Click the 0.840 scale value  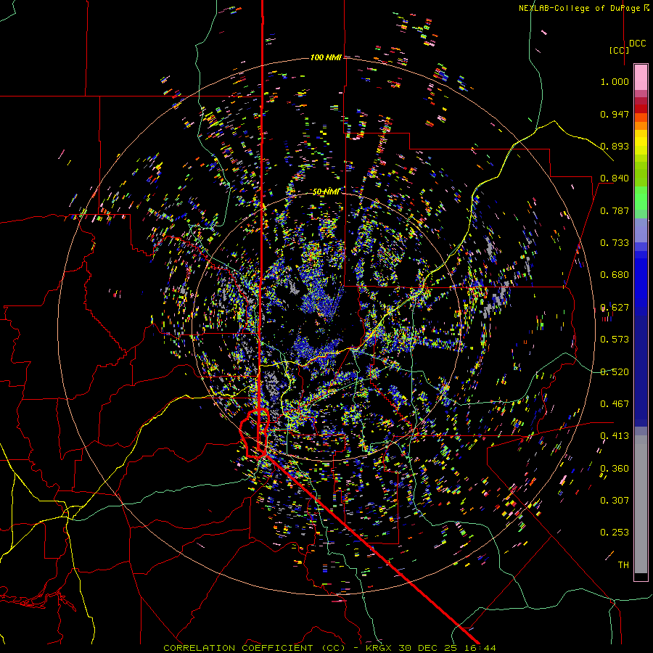pyautogui.click(x=615, y=178)
